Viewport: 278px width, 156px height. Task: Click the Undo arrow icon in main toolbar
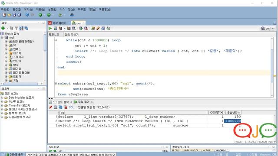[27, 15]
